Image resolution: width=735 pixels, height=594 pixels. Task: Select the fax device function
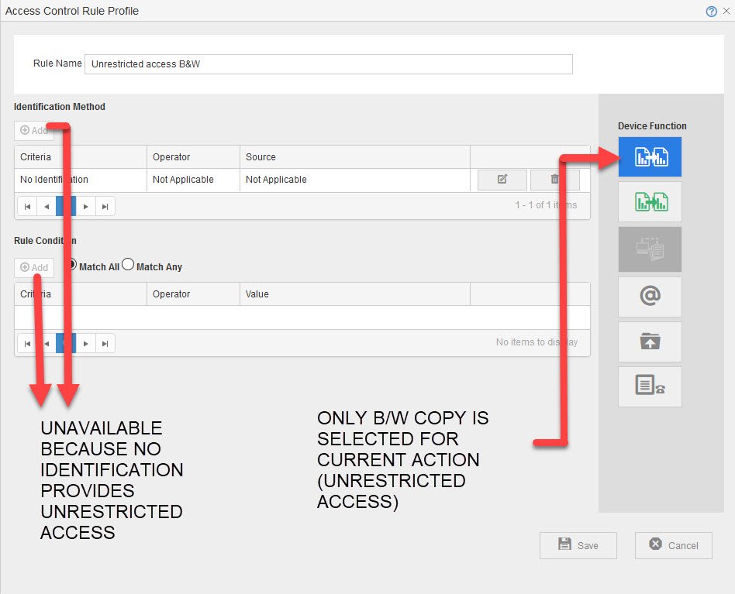(x=650, y=386)
